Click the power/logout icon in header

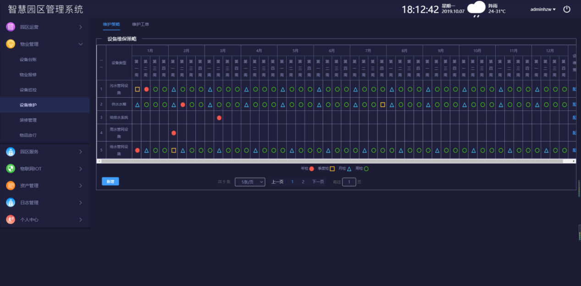[x=567, y=9]
